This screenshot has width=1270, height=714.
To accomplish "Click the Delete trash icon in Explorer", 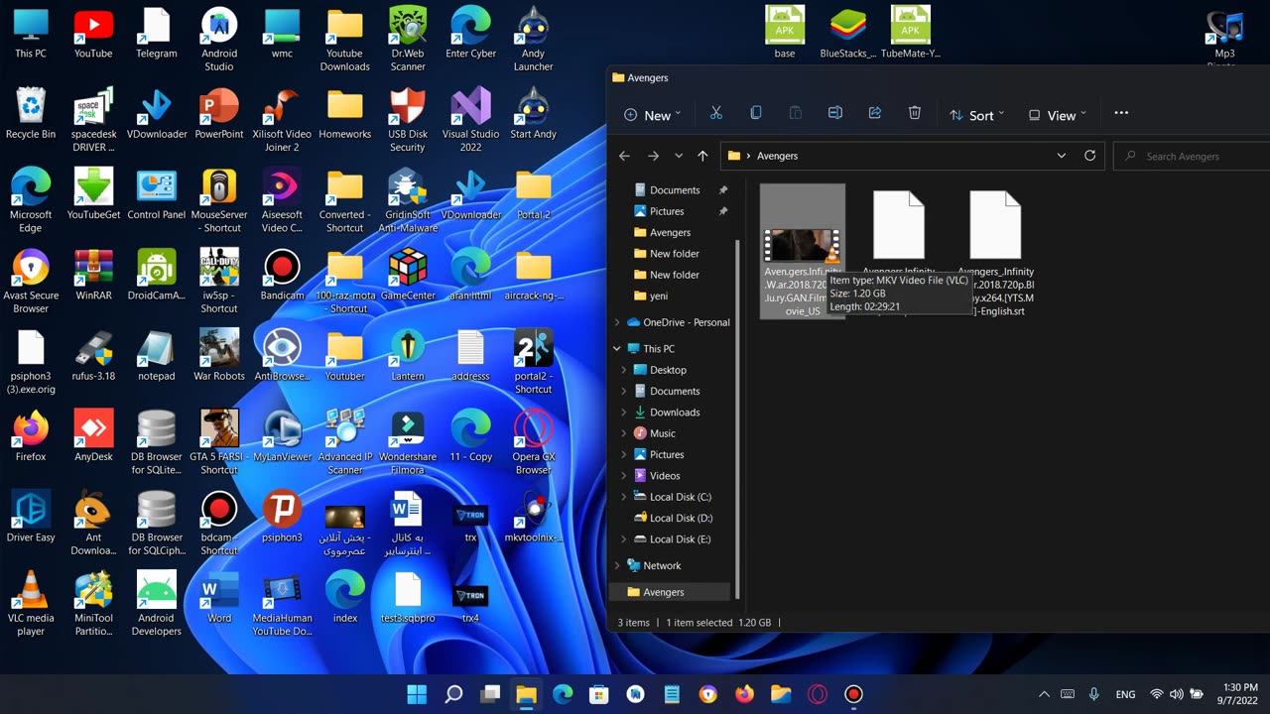I will (x=915, y=114).
